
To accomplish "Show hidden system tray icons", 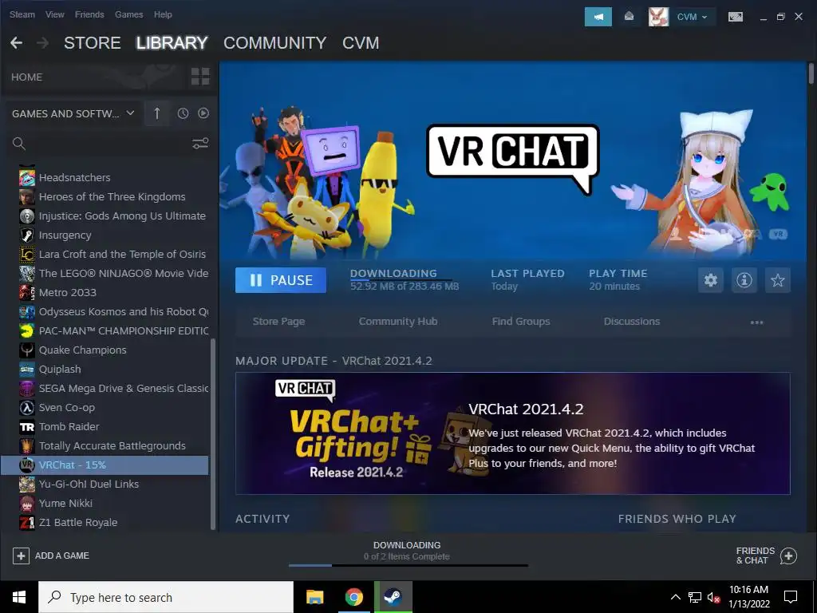I will 675,597.
